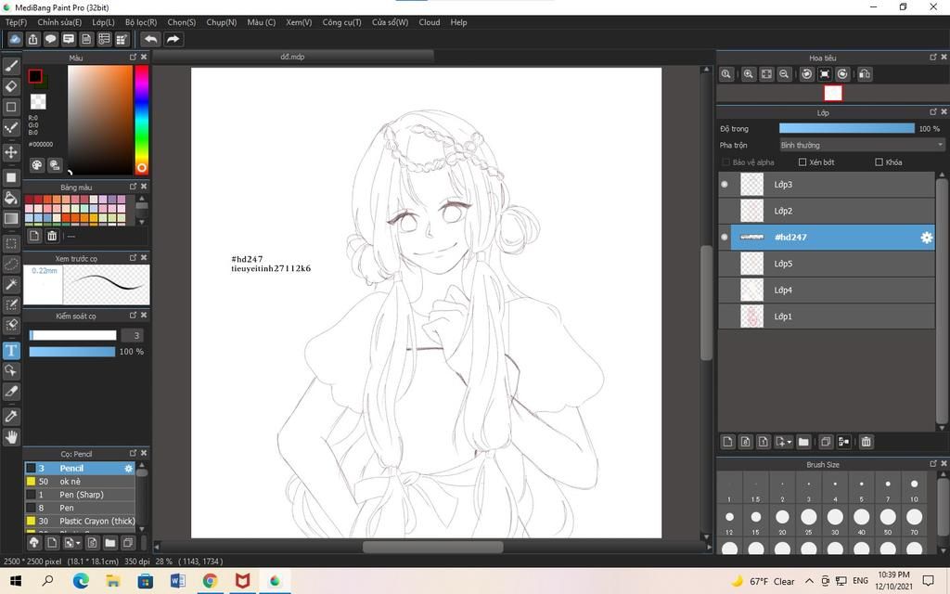Select the Brush tool in the left toolbar
The width and height of the screenshot is (950, 594).
pyautogui.click(x=11, y=66)
